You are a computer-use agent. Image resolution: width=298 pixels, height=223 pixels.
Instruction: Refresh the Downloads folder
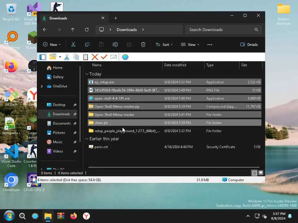[x=87, y=30]
